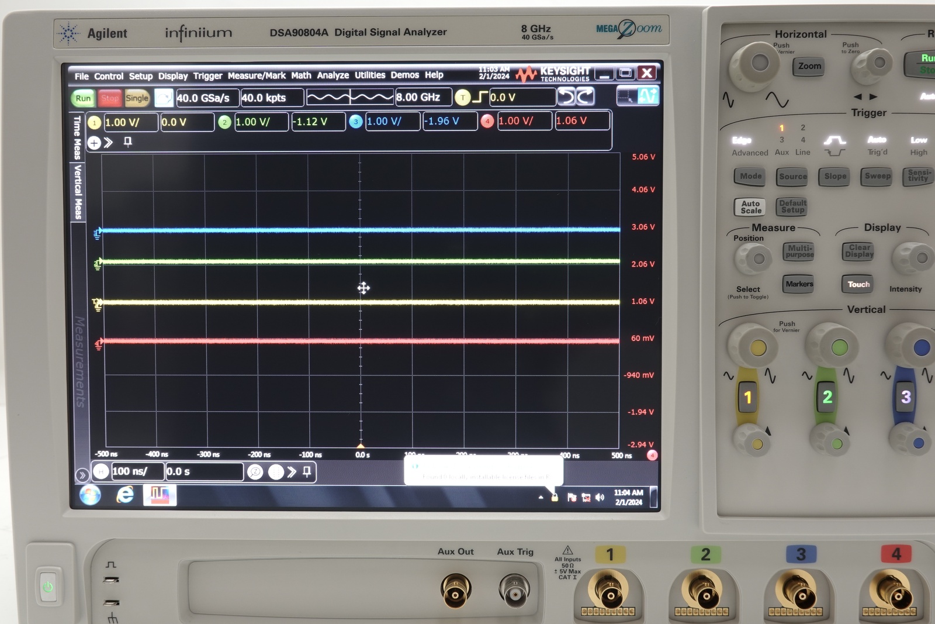Edit channel 2 offset -1.12 V
The height and width of the screenshot is (624, 935).
318,122
